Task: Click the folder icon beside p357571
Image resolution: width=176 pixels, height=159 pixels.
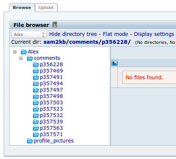Action: [x=36, y=134]
